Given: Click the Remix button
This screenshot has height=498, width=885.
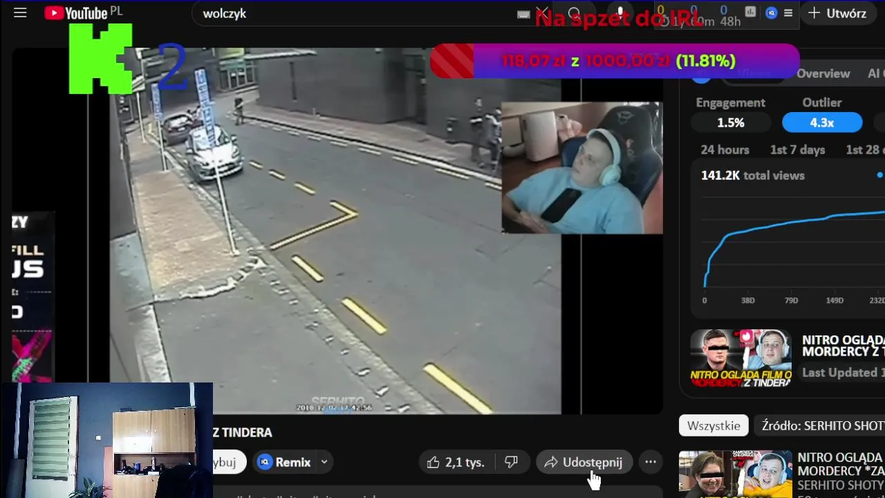Looking at the screenshot, I should click(x=285, y=462).
